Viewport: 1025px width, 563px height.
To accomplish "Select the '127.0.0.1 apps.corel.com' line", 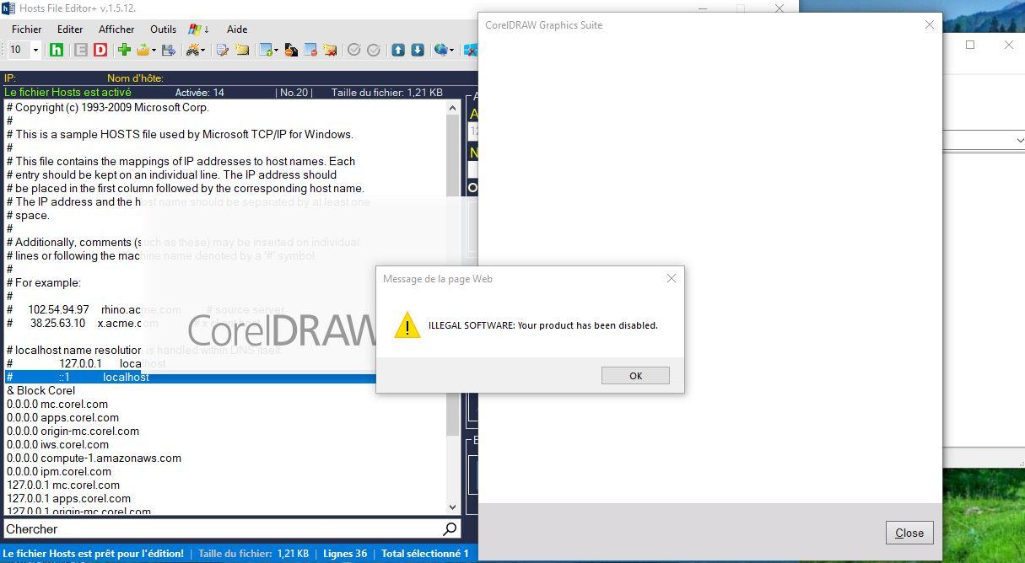I will pos(68,498).
